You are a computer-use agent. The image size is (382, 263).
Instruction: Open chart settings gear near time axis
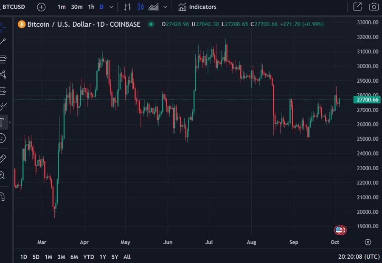click(x=368, y=242)
